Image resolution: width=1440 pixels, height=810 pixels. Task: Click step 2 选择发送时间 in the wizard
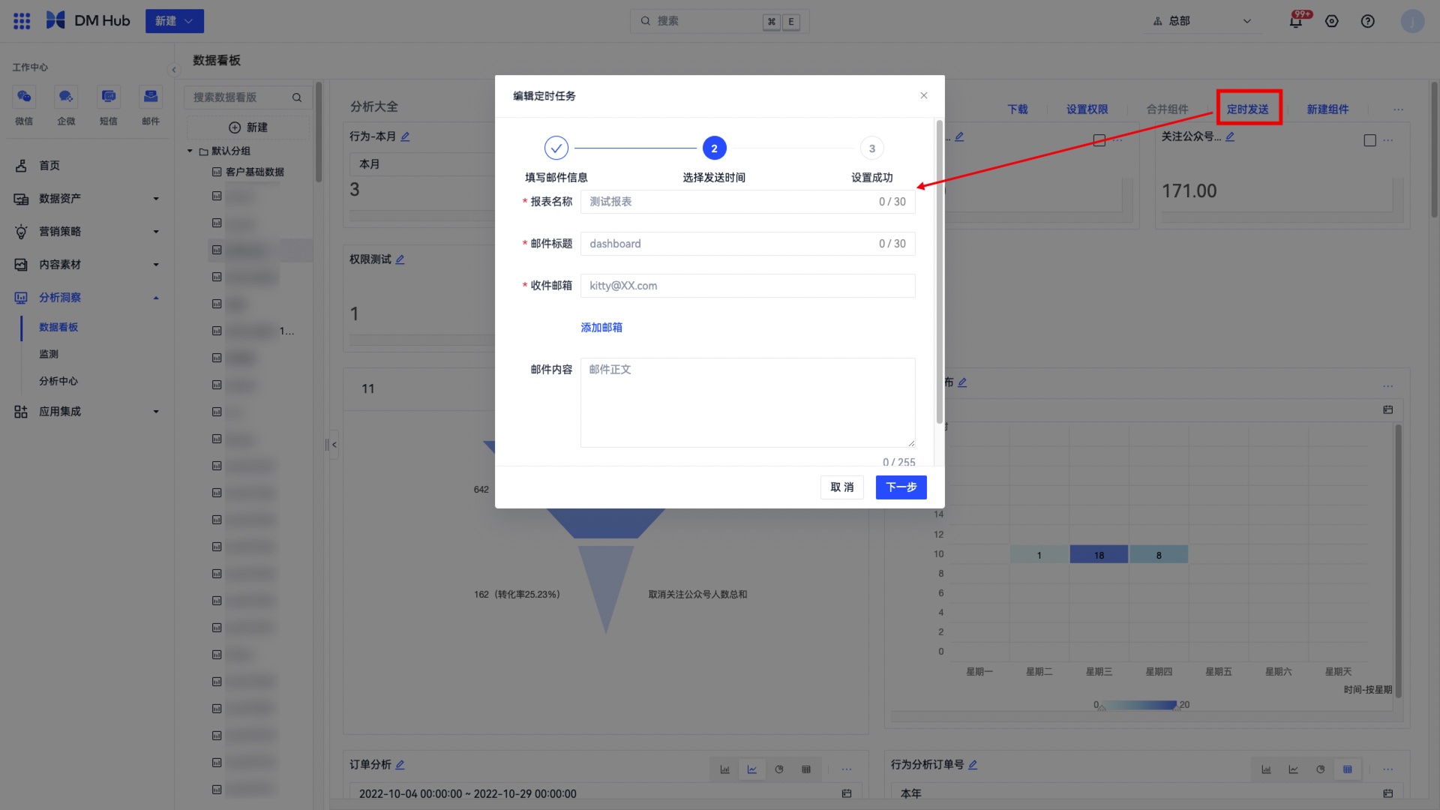click(x=714, y=148)
